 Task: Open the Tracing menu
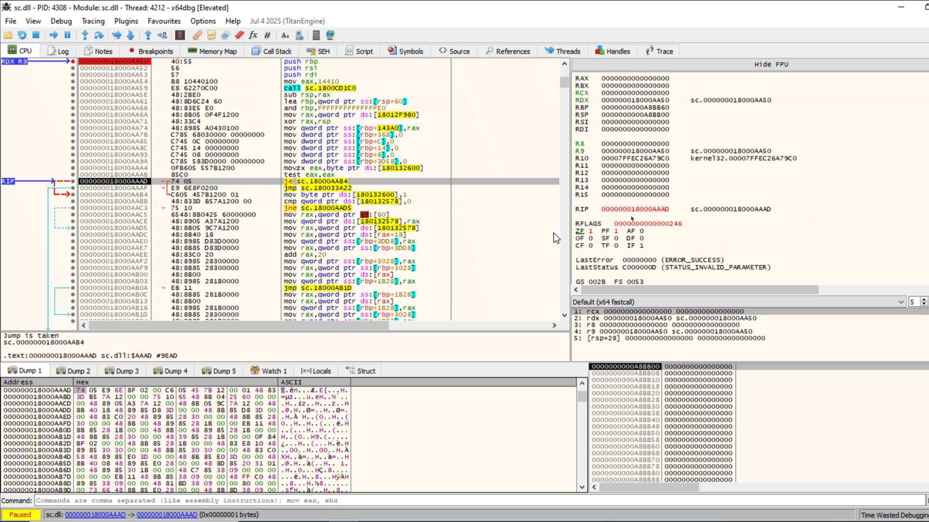pos(93,21)
